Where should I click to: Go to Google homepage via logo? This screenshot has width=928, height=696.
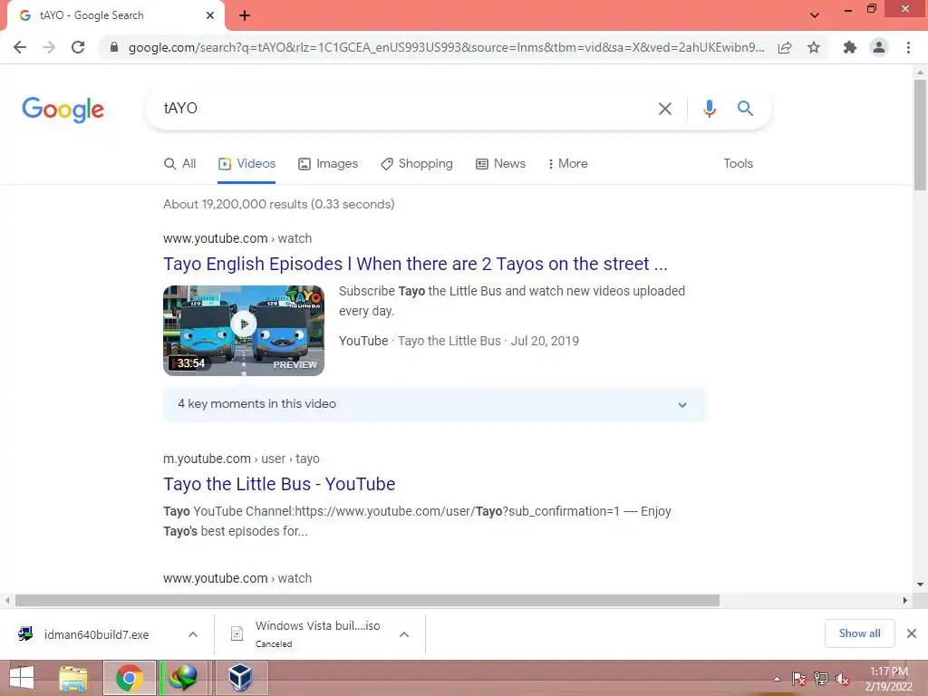point(63,110)
